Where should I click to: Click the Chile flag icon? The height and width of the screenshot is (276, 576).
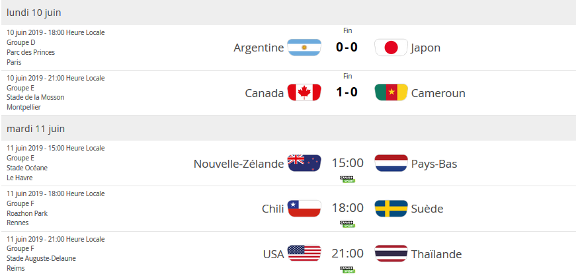tap(304, 209)
